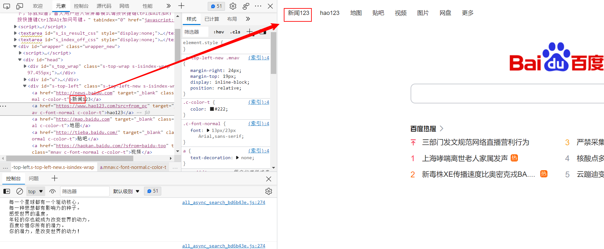Click the #222 color swatch

(x=212, y=109)
